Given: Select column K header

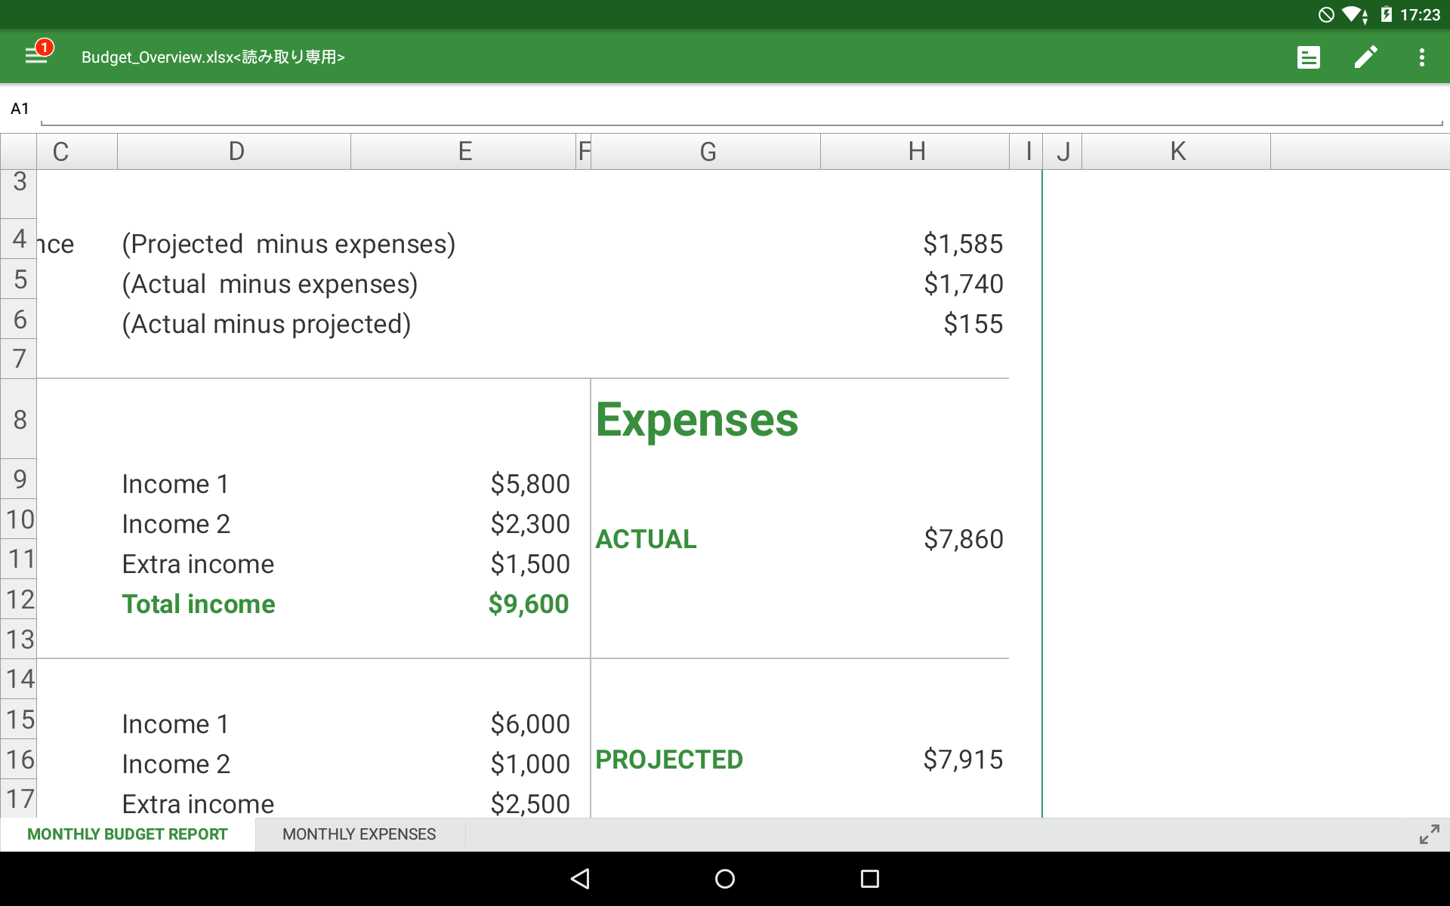Looking at the screenshot, I should [x=1177, y=152].
